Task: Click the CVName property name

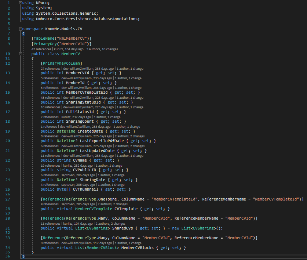Action: point(80,160)
